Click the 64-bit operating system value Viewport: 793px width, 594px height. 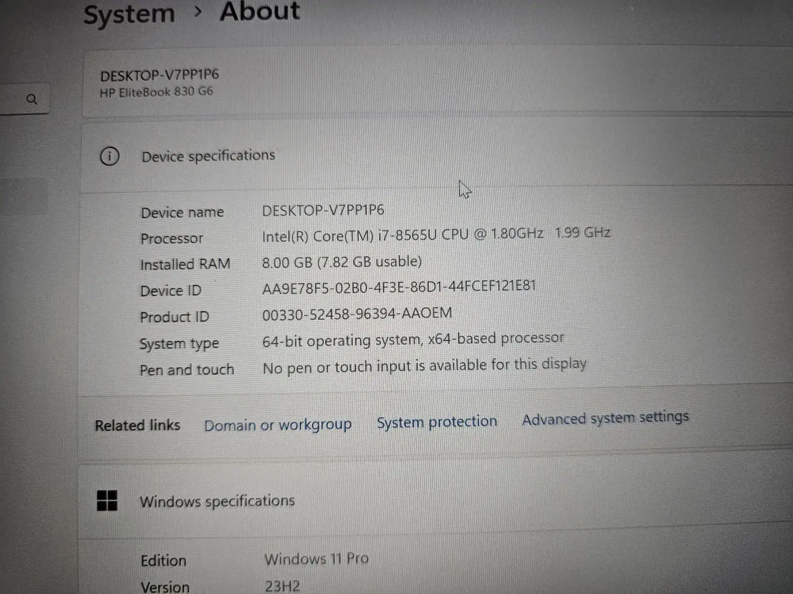pyautogui.click(x=413, y=340)
